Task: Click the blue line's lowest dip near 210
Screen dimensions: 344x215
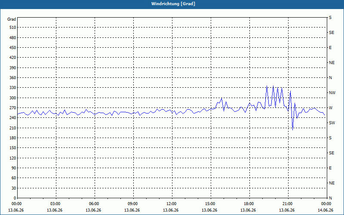Action: pos(293,130)
